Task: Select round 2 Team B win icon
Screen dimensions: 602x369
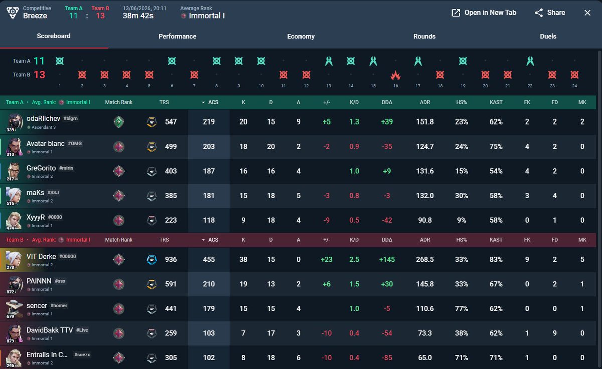Action: coord(82,75)
